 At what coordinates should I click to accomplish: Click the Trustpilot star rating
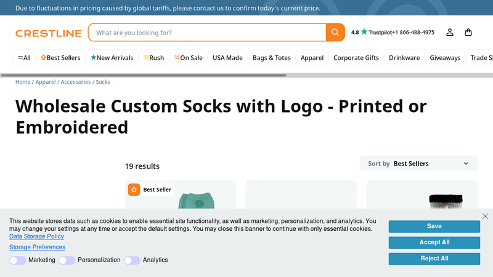pyautogui.click(x=371, y=32)
